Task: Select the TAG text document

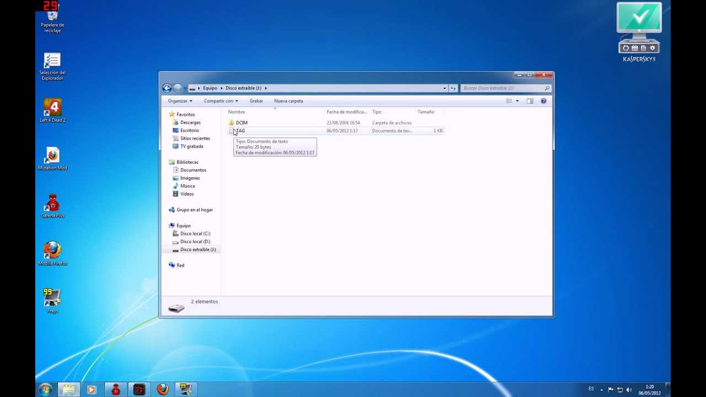Action: 240,131
